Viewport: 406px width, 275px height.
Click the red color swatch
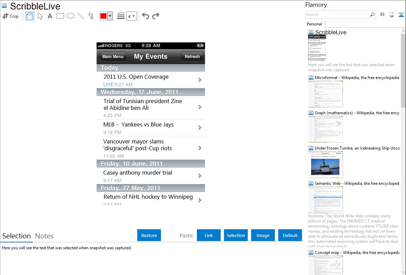(x=103, y=16)
